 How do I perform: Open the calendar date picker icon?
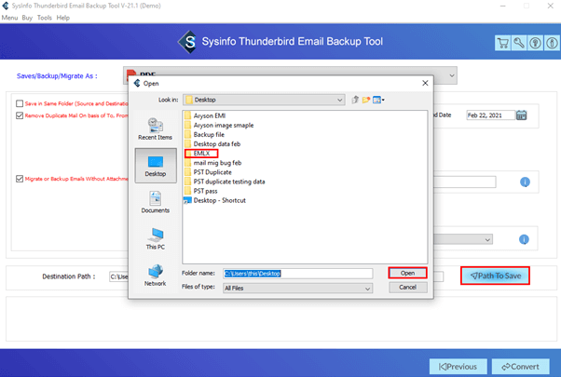tap(521, 115)
